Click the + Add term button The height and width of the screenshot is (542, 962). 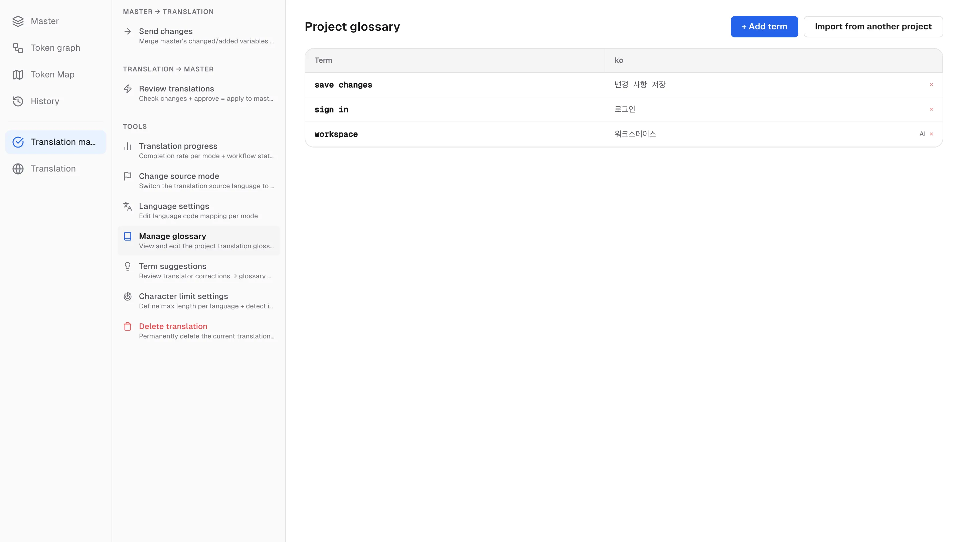click(764, 26)
